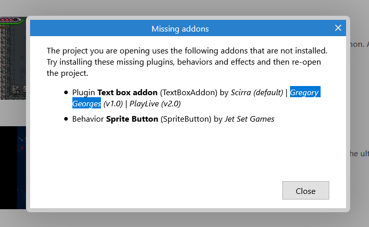This screenshot has height=227, width=369.
Task: Click the PlayLive (v2.0) author text
Action: (155, 104)
